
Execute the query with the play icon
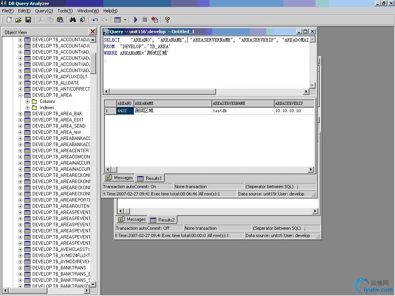tap(135, 20)
